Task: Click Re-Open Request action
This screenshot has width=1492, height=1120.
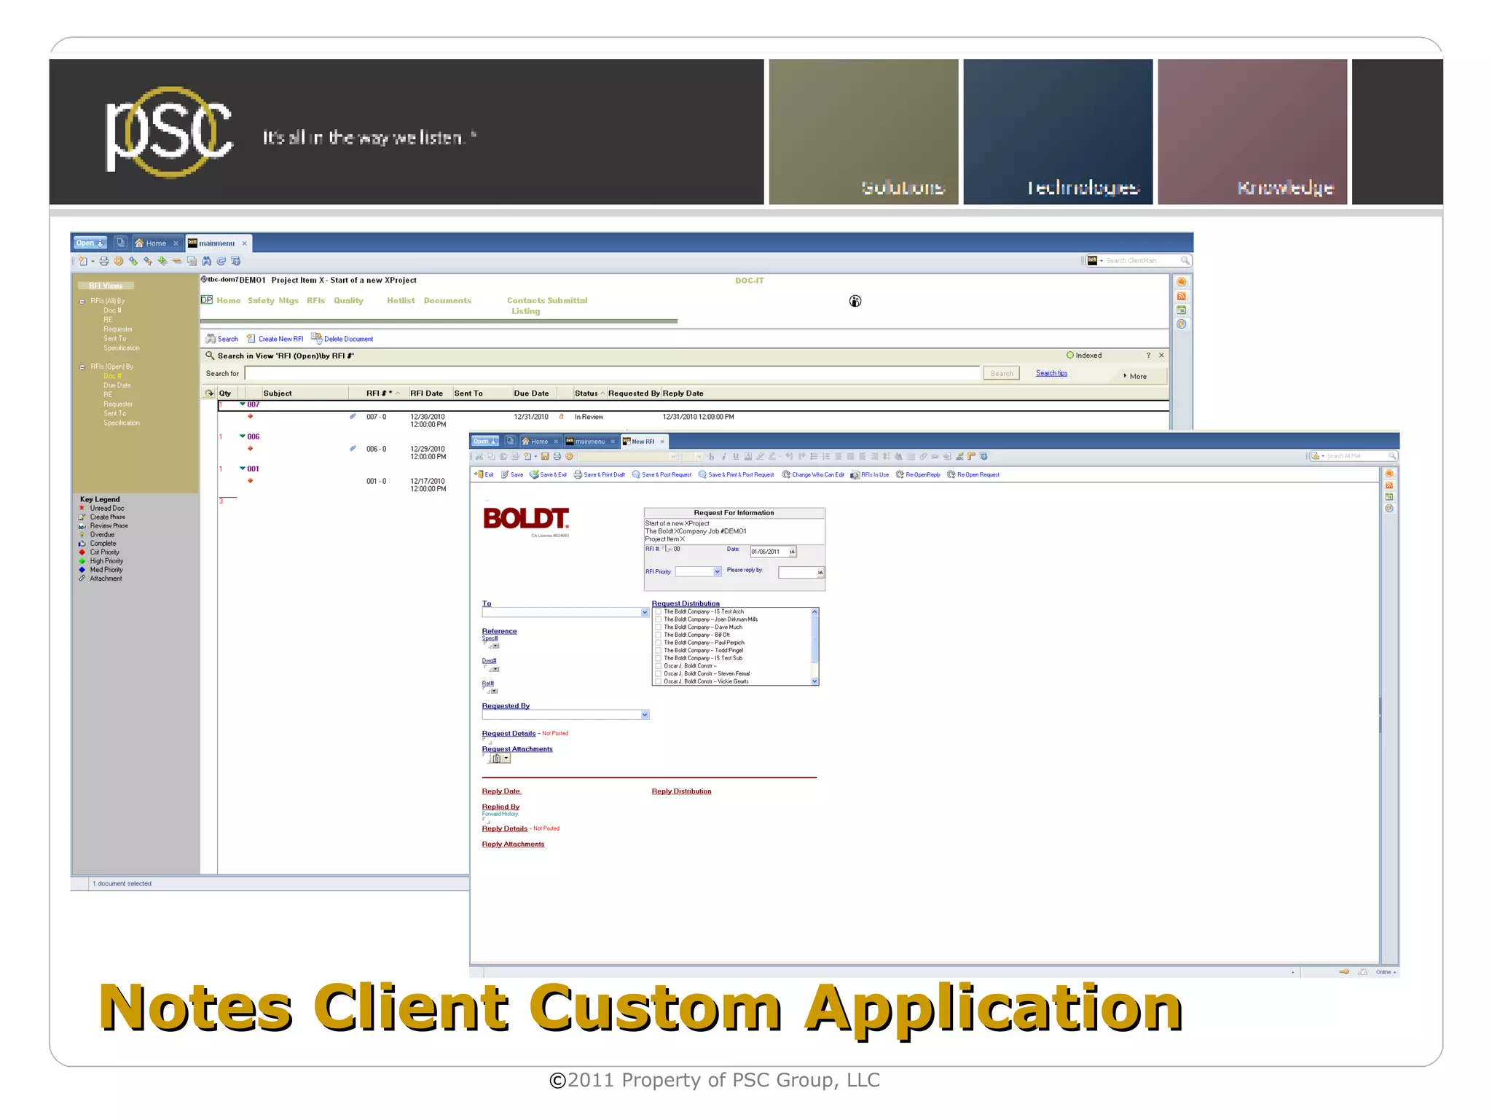Action: click(973, 475)
